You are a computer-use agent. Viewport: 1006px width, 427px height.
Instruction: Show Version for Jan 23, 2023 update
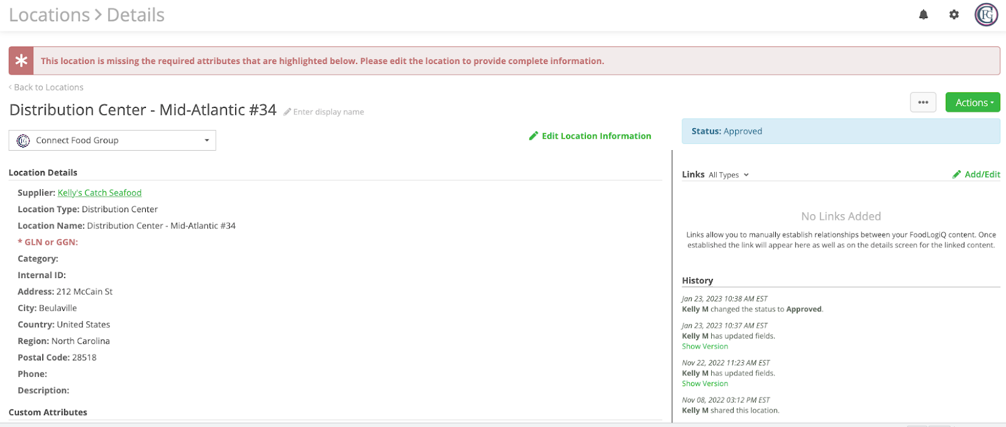click(705, 347)
